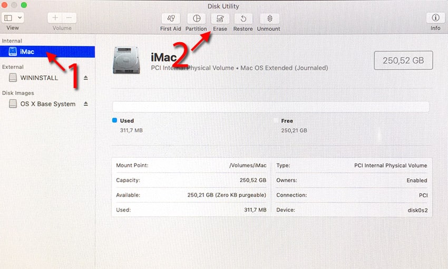Toggle the sidebar View button
The height and width of the screenshot is (269, 448).
[9, 18]
